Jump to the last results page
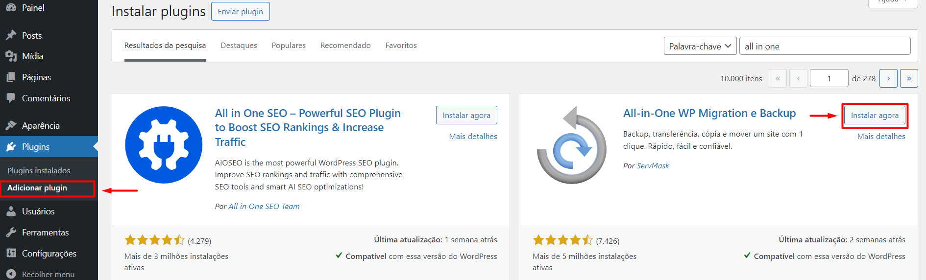The width and height of the screenshot is (926, 280). [x=909, y=78]
